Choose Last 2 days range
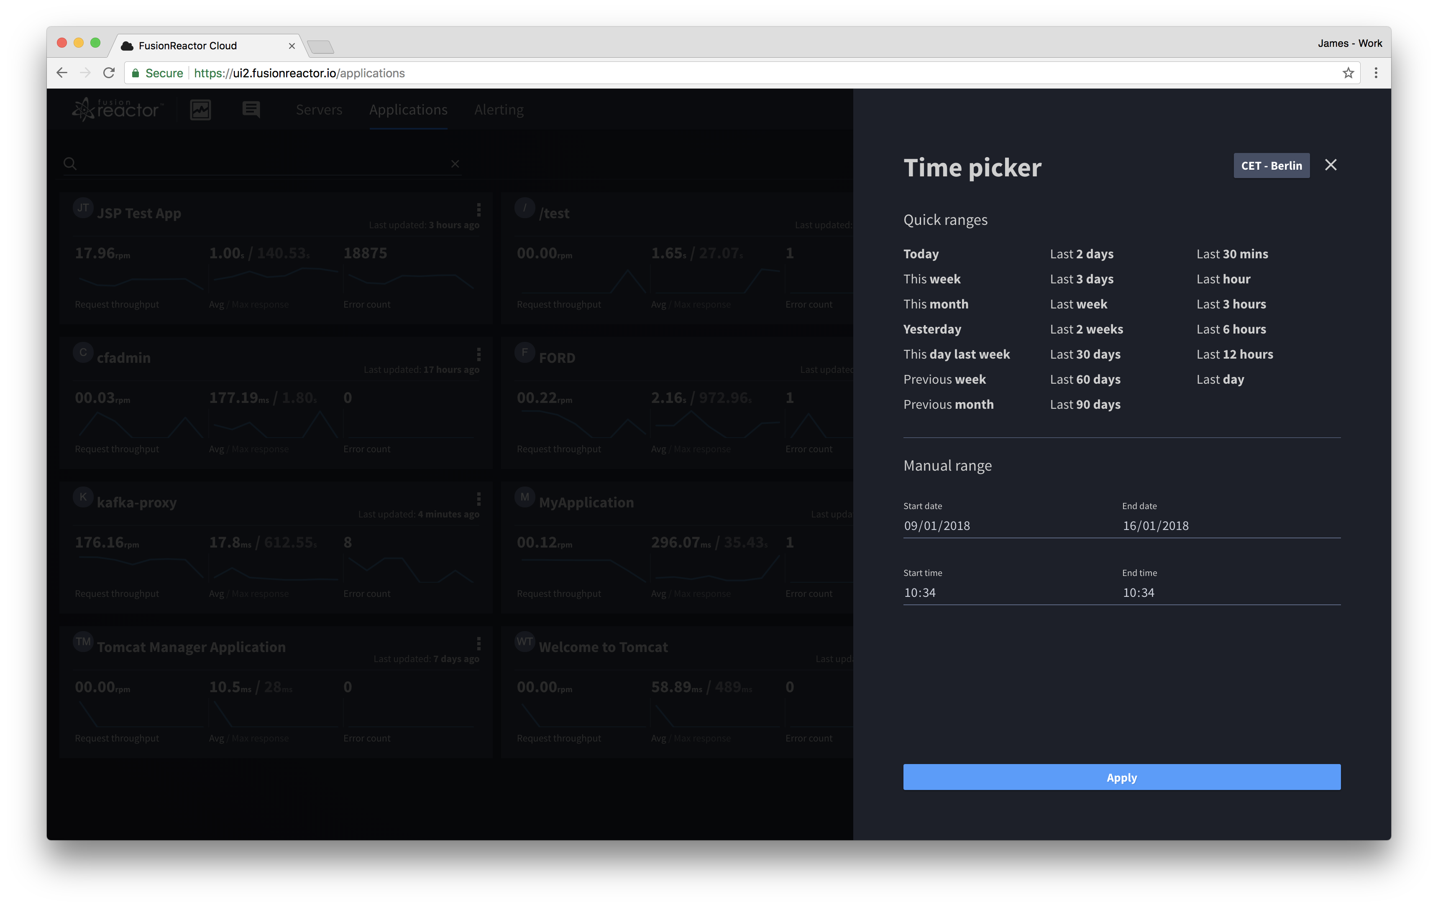 [x=1082, y=254]
